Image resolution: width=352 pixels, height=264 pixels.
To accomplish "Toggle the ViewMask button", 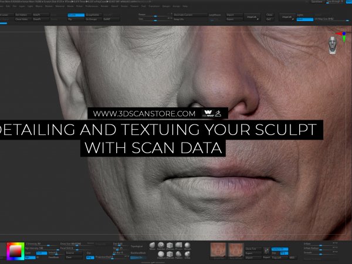I will click(53, 258).
